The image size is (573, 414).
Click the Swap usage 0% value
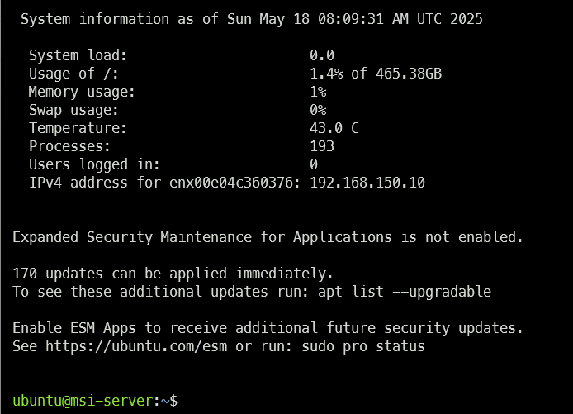[318, 110]
